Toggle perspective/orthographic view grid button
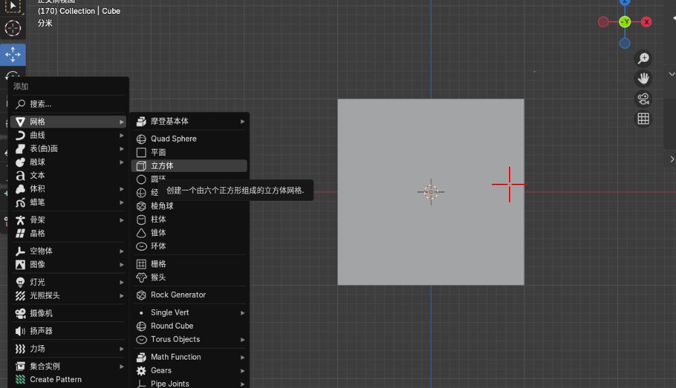 point(643,119)
